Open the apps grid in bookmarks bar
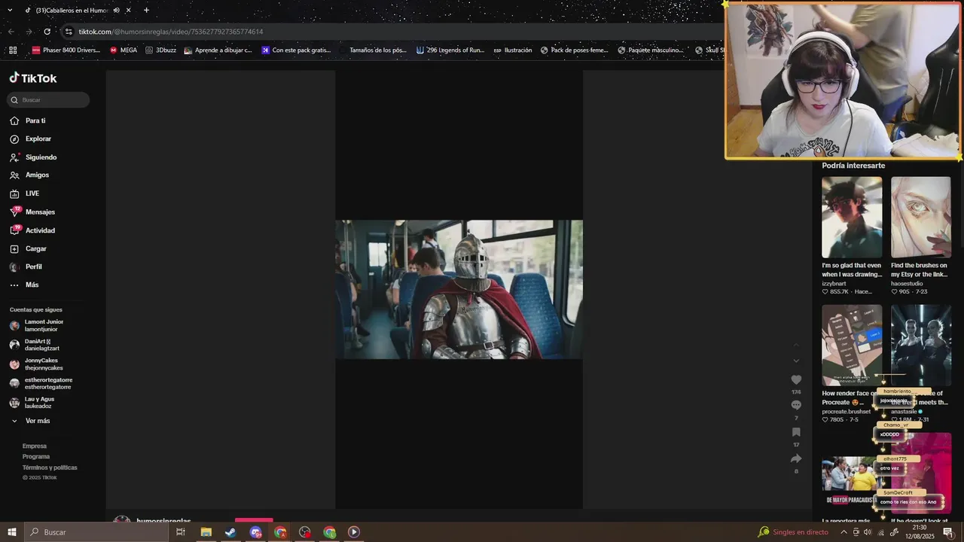Screen dimensions: 964x542 coord(13,50)
